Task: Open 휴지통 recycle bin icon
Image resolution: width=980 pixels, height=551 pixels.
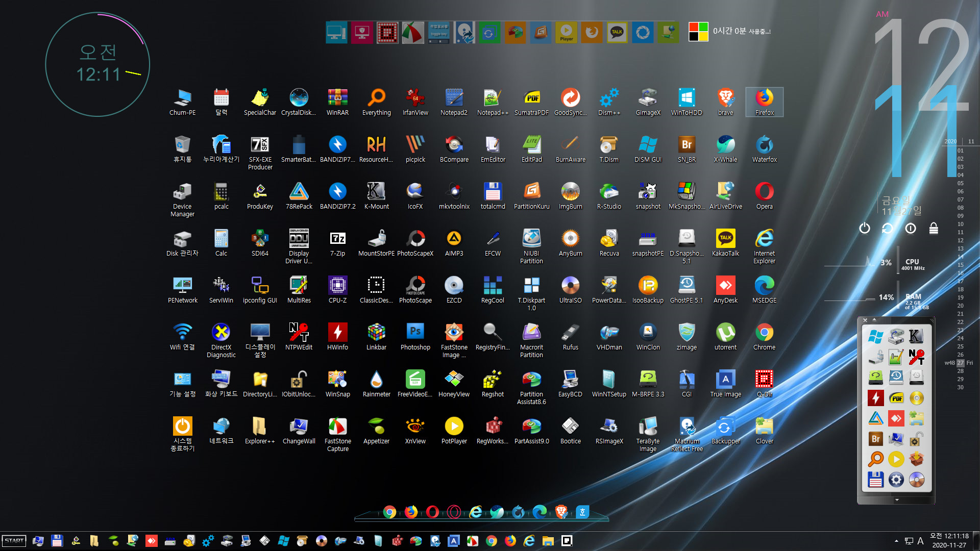Action: 182,149
